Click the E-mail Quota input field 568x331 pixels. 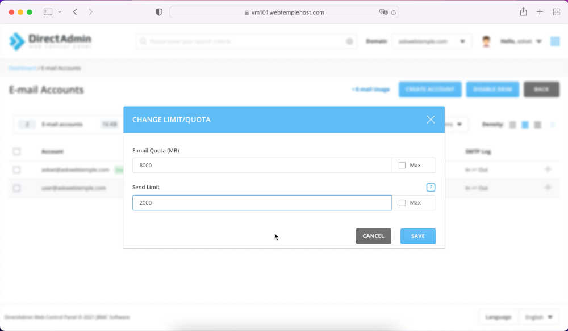(261, 165)
